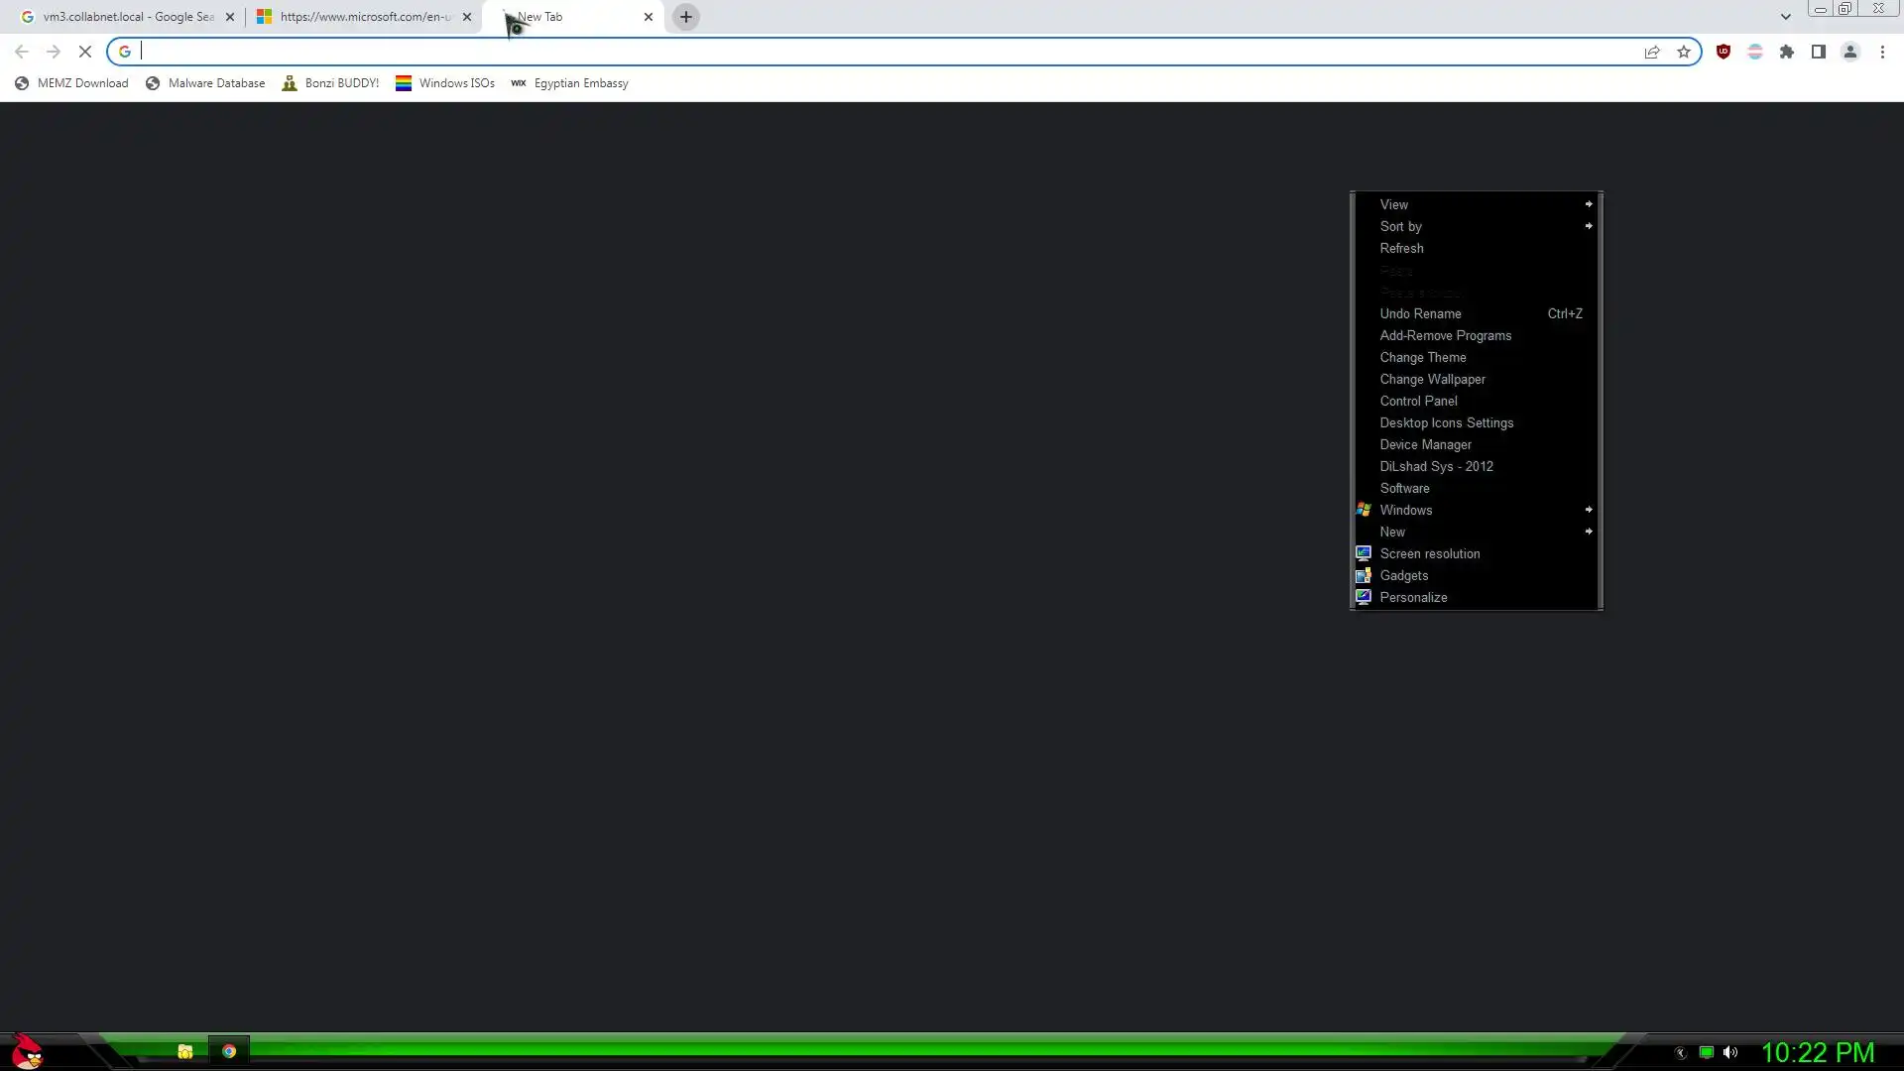Open the side panel icon
1904x1071 pixels.
tap(1818, 52)
